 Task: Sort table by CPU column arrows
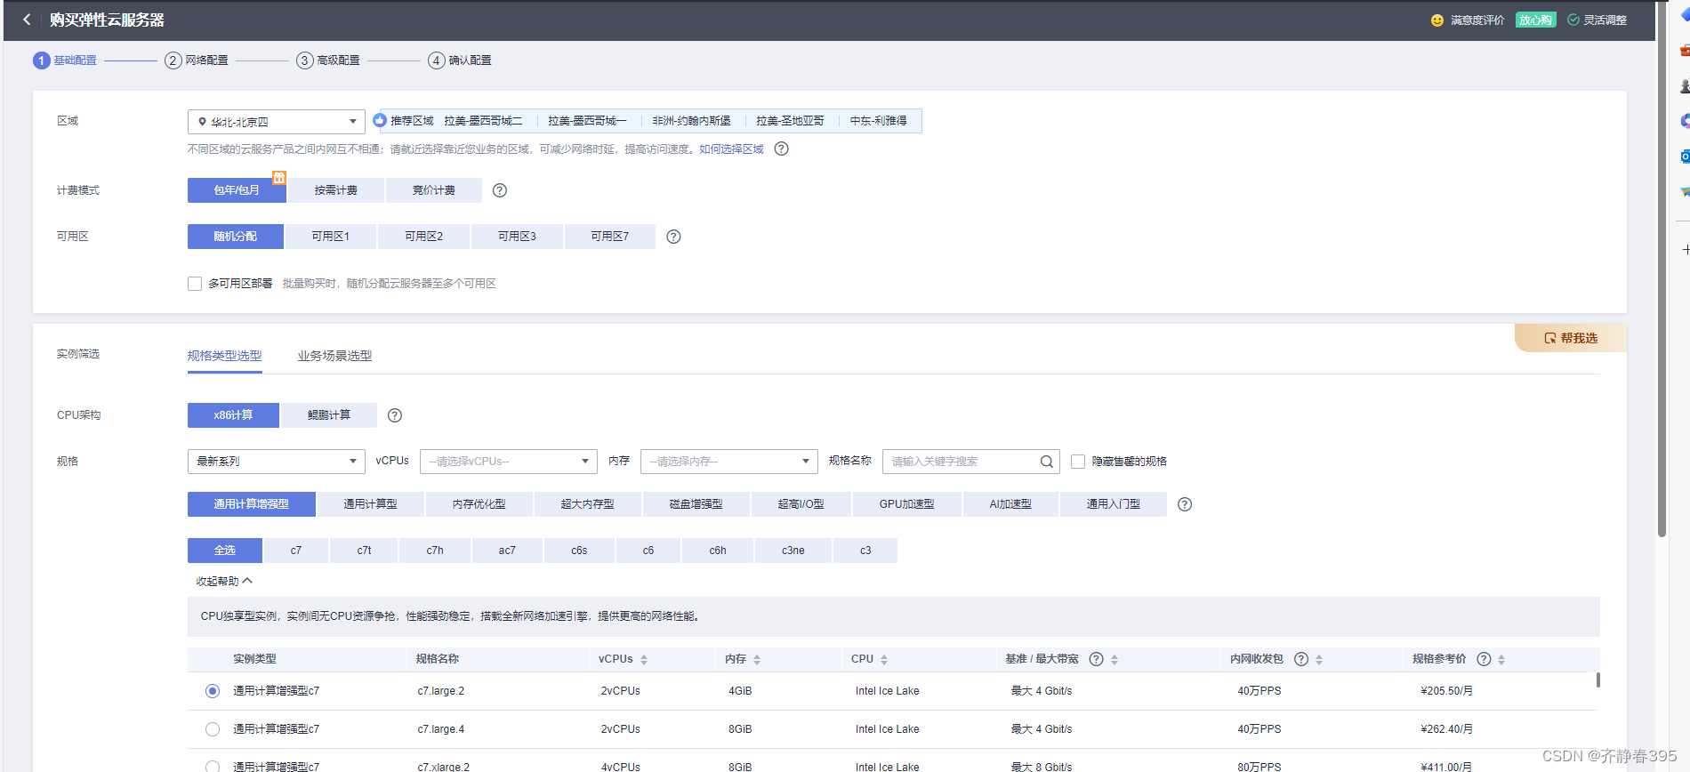click(x=884, y=660)
